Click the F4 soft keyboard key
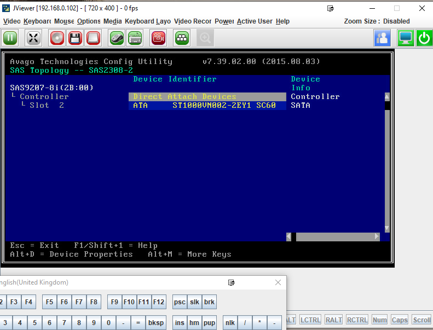 (x=28, y=302)
